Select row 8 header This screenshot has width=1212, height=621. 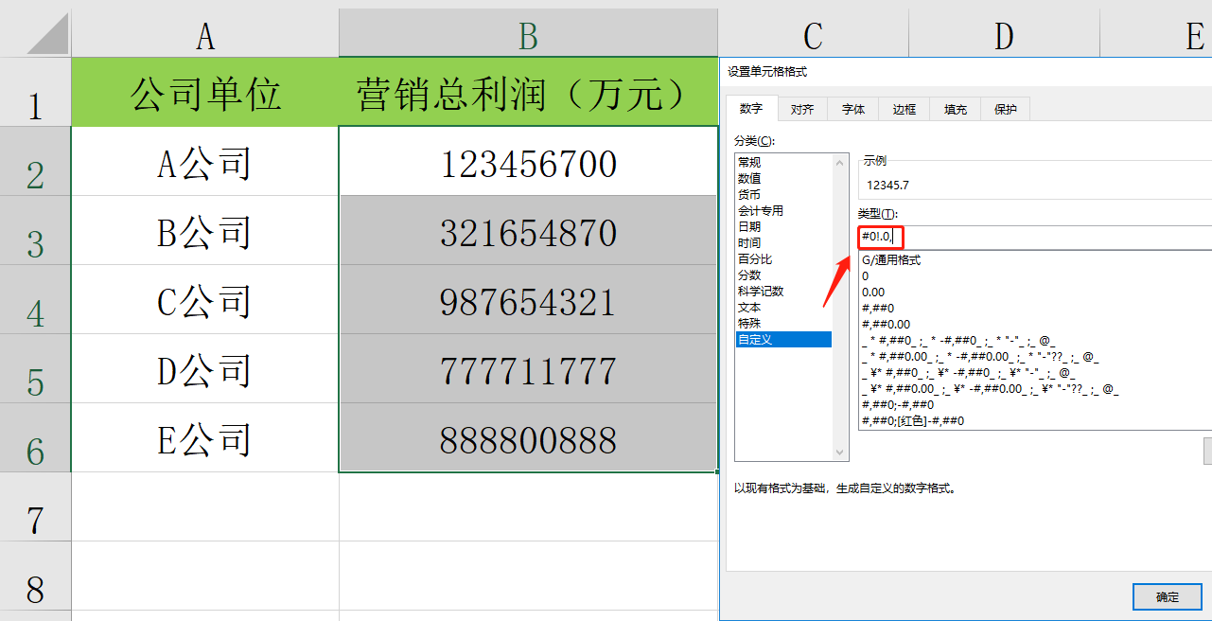point(35,576)
